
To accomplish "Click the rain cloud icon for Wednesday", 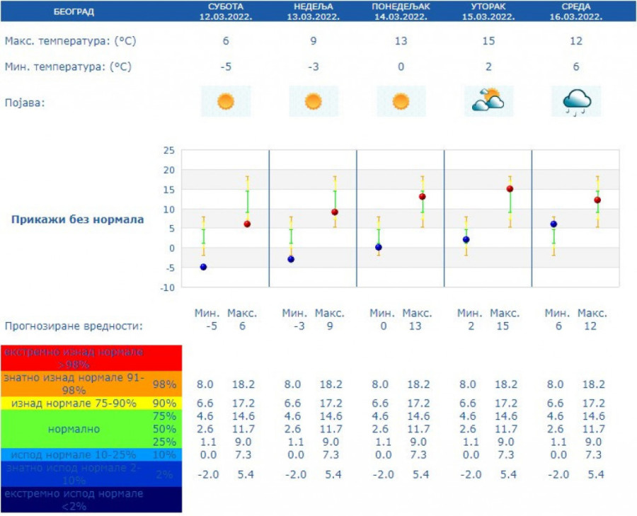I will 576,101.
